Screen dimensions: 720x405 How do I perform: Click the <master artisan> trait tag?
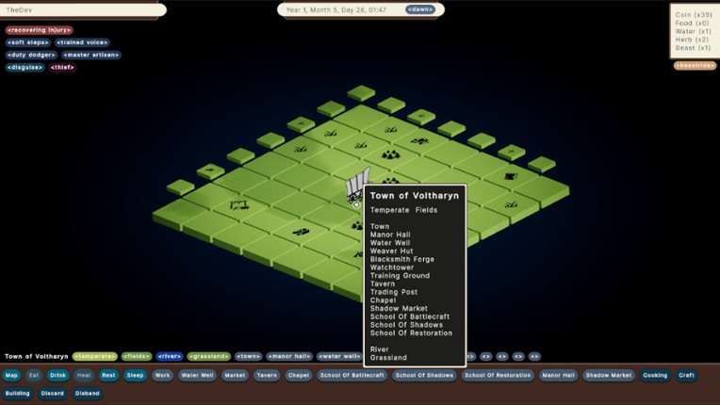tap(91, 55)
